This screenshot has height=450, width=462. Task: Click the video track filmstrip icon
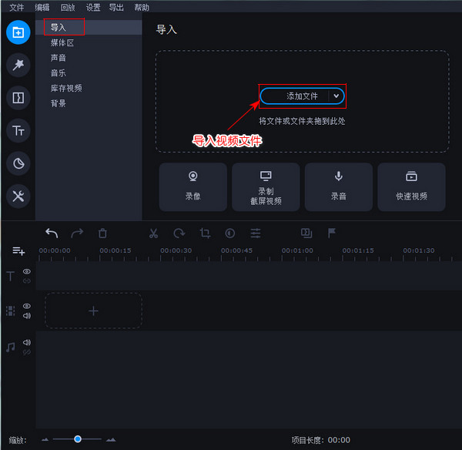tap(10, 311)
